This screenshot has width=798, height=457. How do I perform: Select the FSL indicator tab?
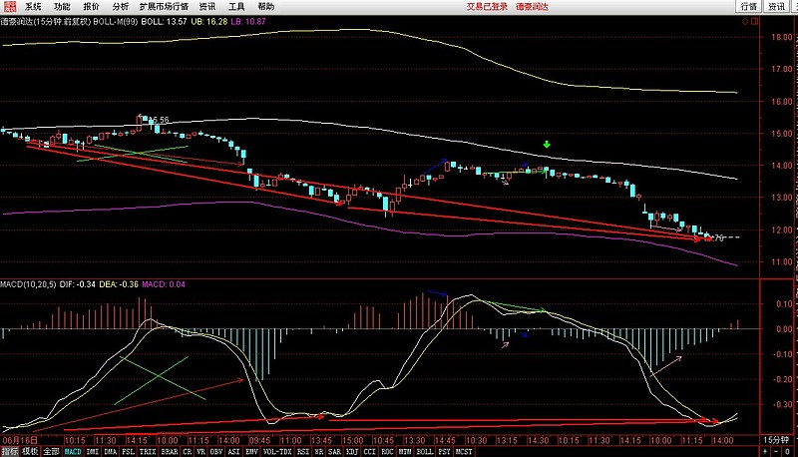pos(129,451)
